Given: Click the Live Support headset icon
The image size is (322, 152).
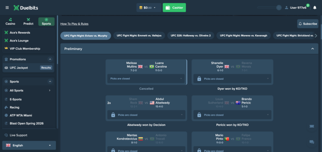Looking at the screenshot, I should [x=6, y=135].
